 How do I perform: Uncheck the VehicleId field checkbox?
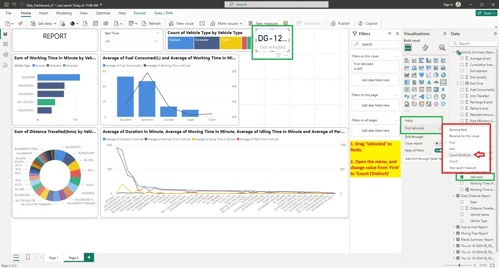[x=462, y=177]
